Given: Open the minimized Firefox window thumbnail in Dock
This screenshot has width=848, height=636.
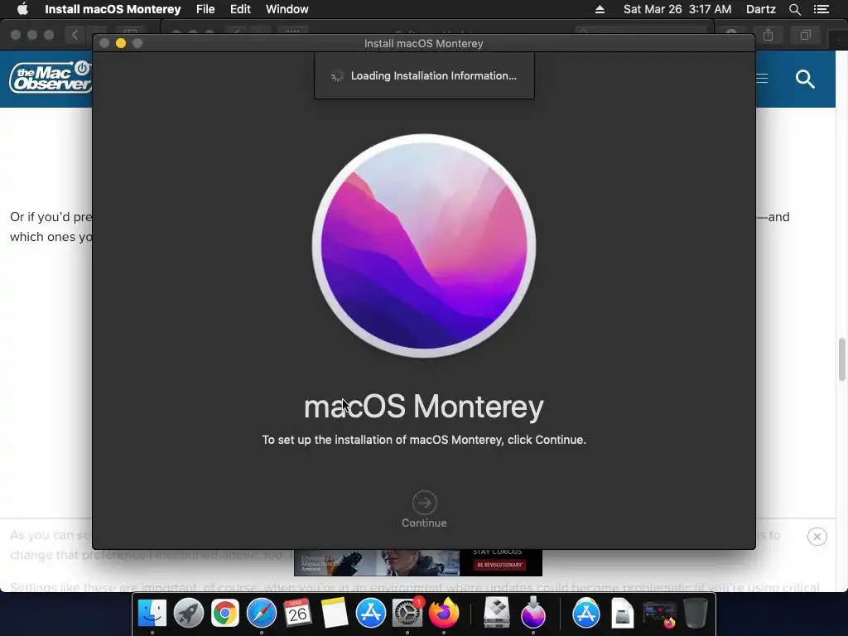Looking at the screenshot, I should pyautogui.click(x=659, y=614).
